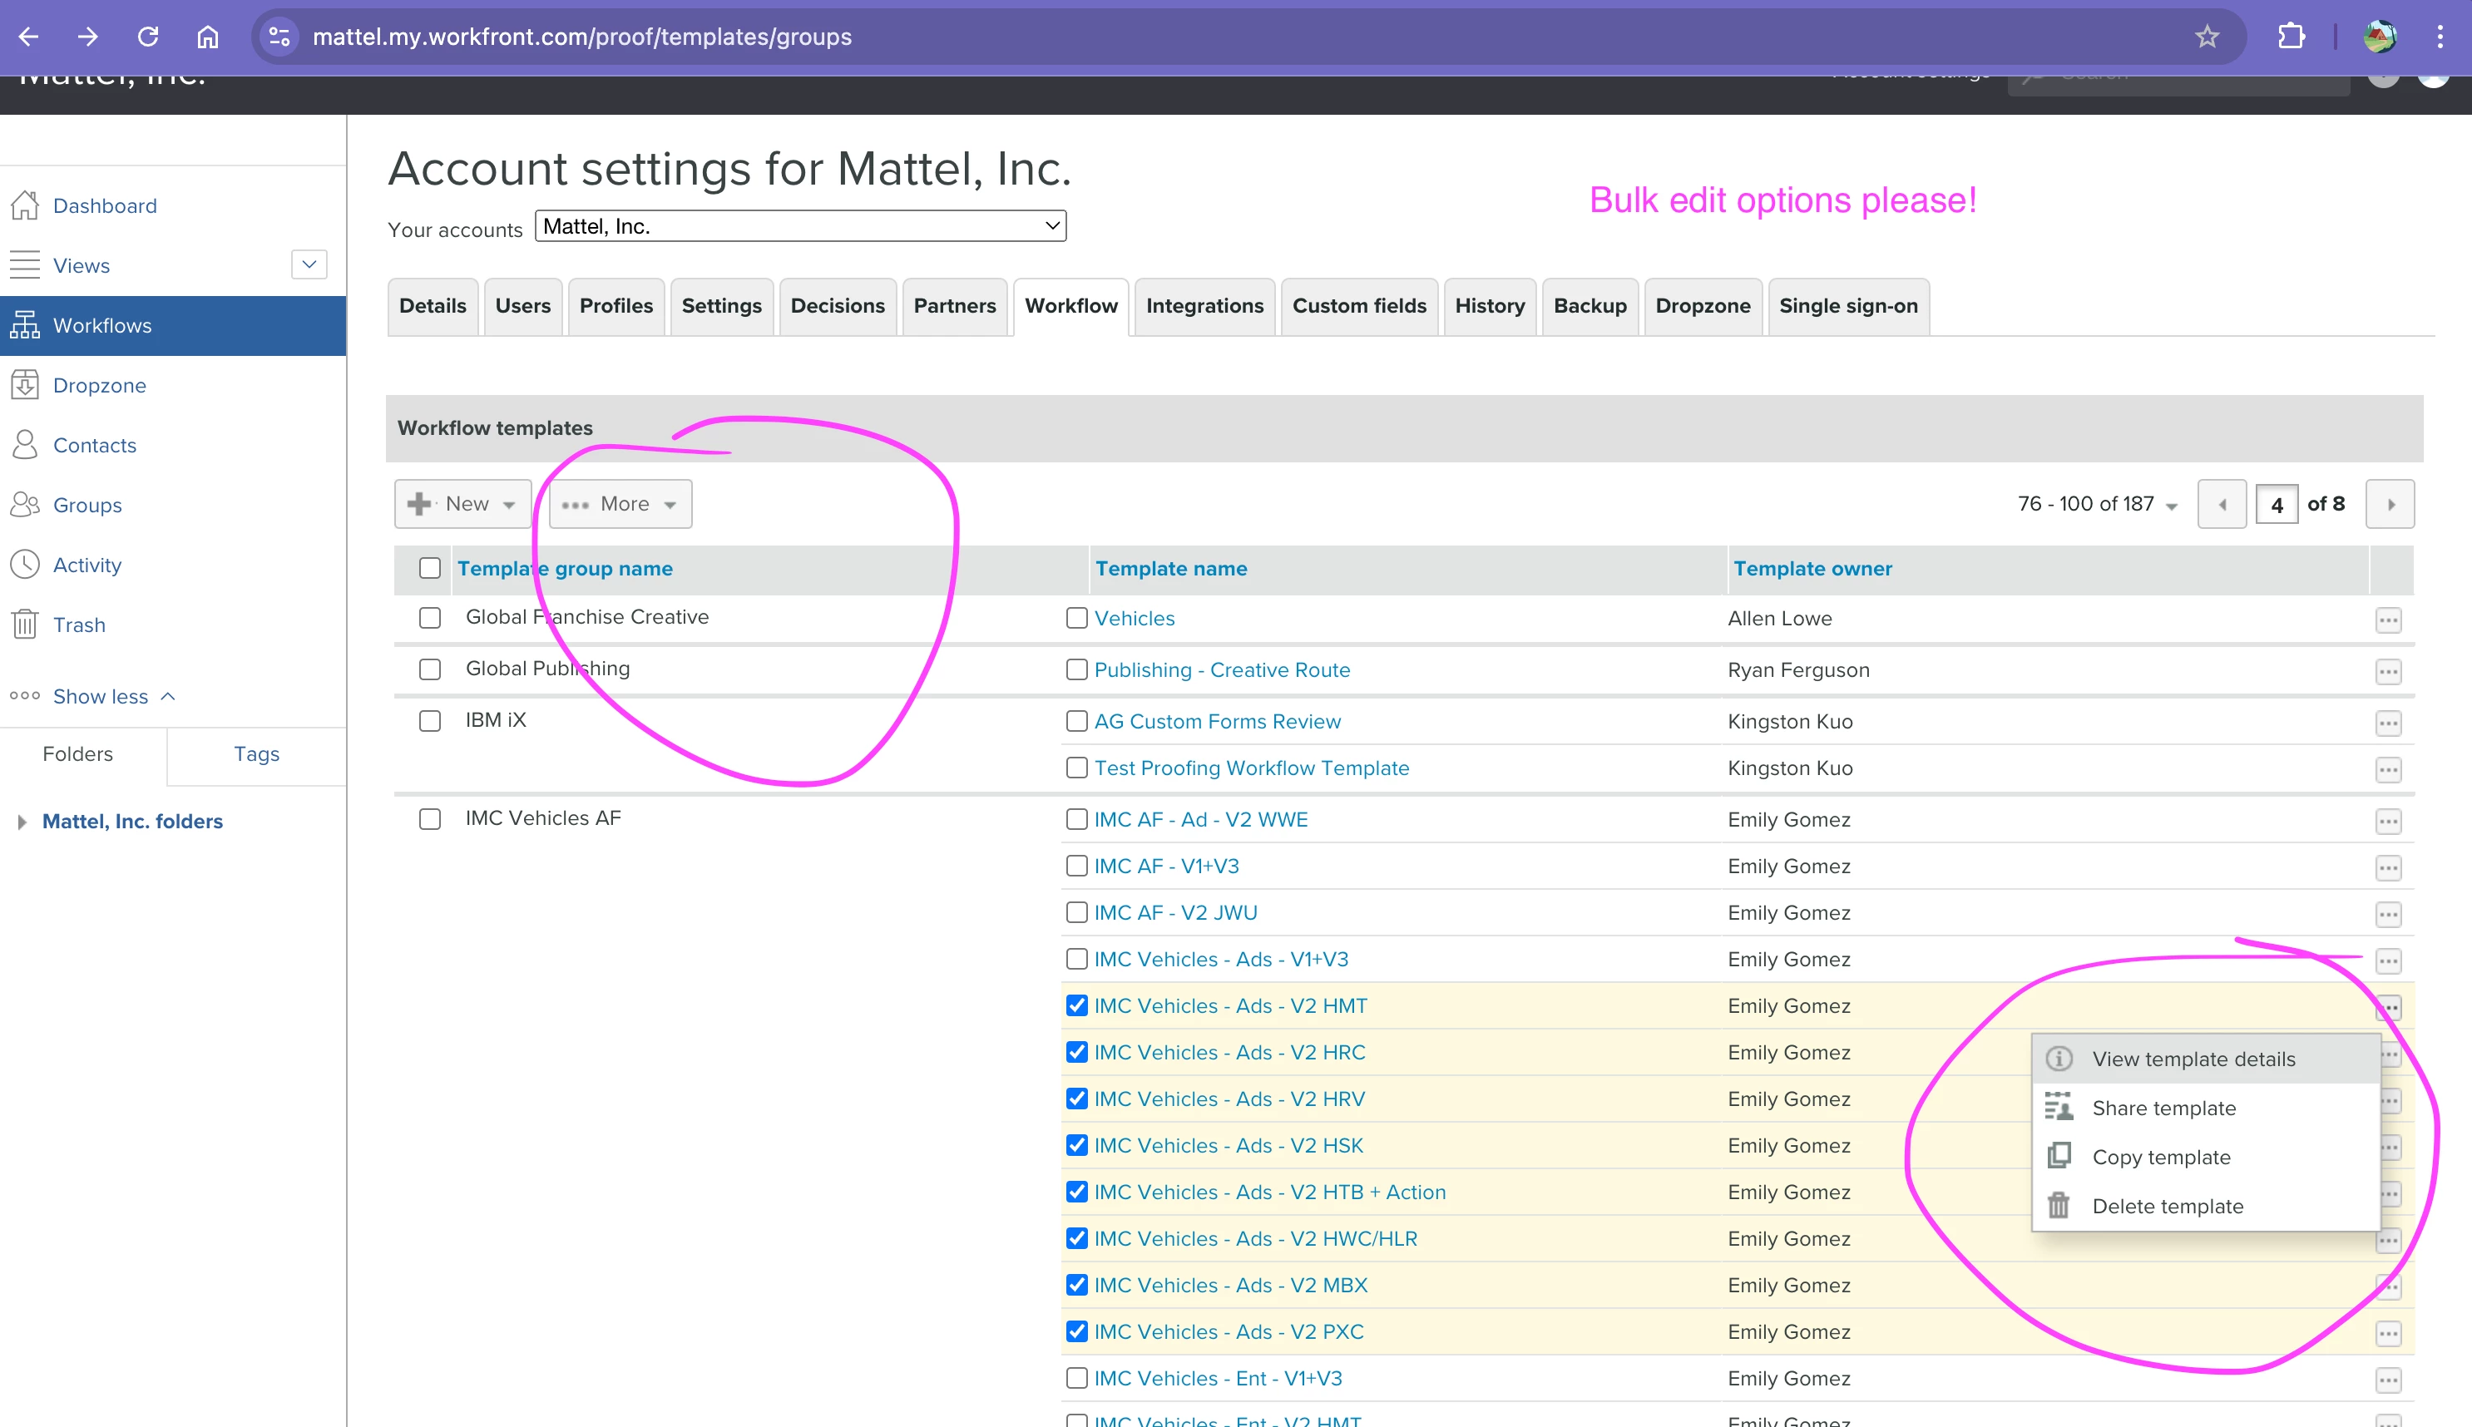
Task: Open the Your accounts combo box
Action: pyautogui.click(x=800, y=226)
